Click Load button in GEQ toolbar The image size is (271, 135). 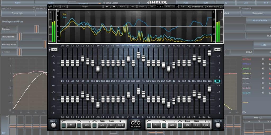132,7
